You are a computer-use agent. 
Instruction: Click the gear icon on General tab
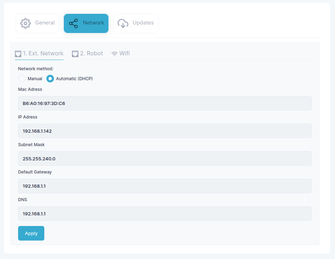coord(26,23)
